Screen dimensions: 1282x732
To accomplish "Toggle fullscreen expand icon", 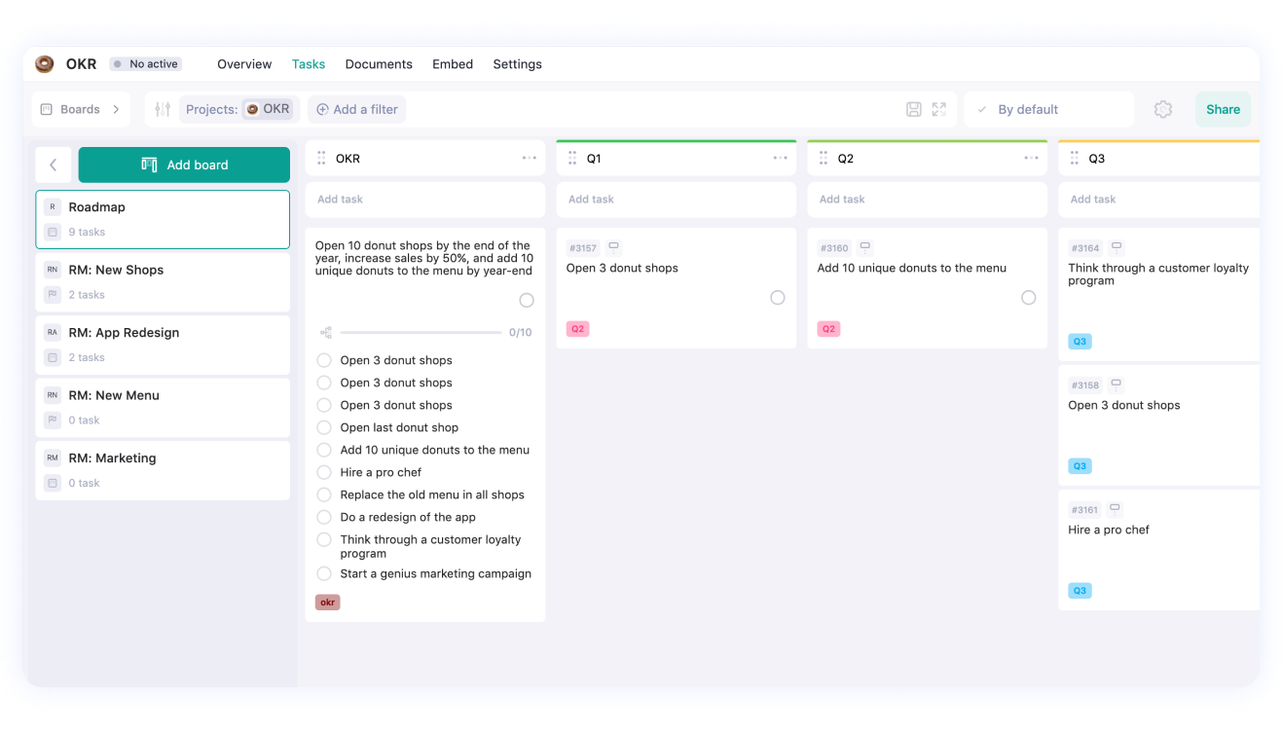I will (939, 109).
